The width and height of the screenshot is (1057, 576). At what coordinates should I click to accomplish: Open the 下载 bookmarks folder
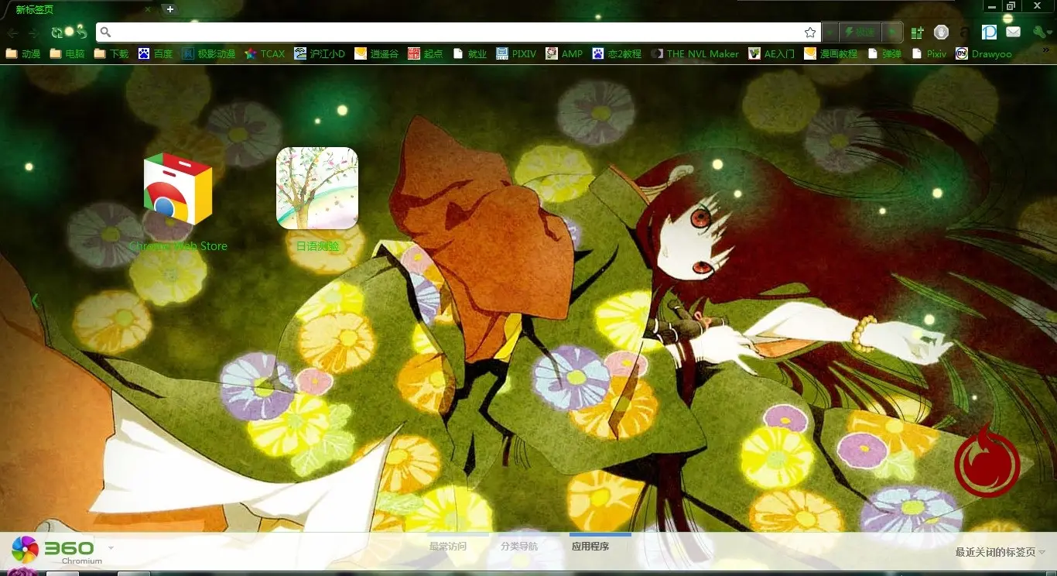111,54
